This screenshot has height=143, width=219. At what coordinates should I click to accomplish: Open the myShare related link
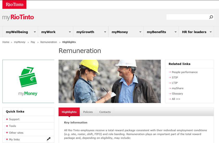(x=178, y=88)
